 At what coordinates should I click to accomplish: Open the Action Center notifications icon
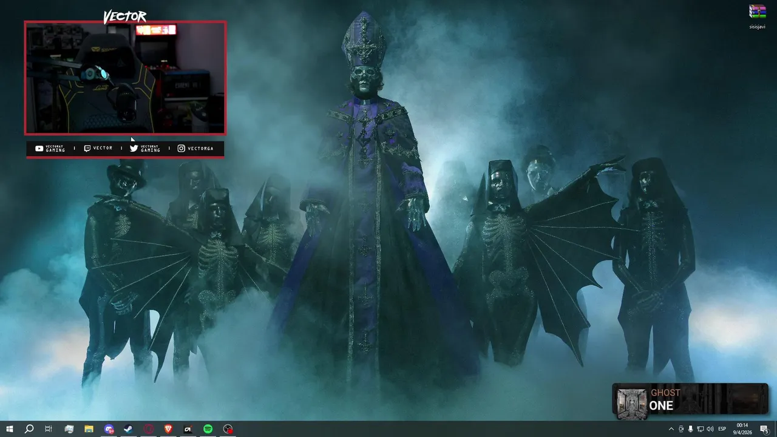[x=764, y=429]
